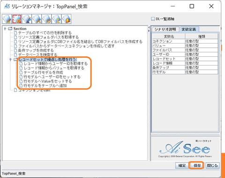The width and height of the screenshot is (225, 178).
Task: Click 任意の型 cell in ファイルパス row
Action: (202, 50)
